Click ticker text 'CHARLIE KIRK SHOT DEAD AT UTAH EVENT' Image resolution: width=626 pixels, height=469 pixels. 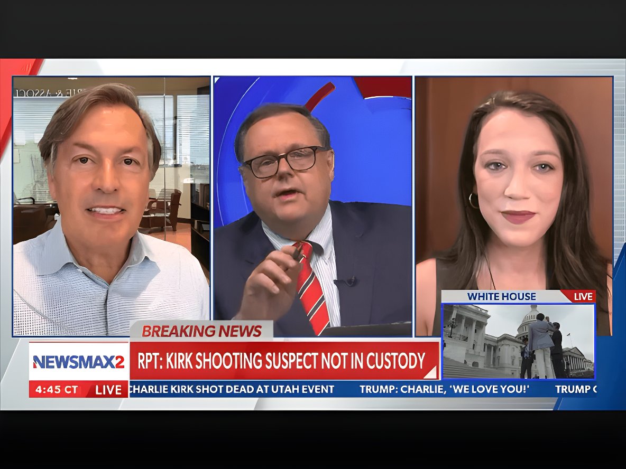pos(232,389)
